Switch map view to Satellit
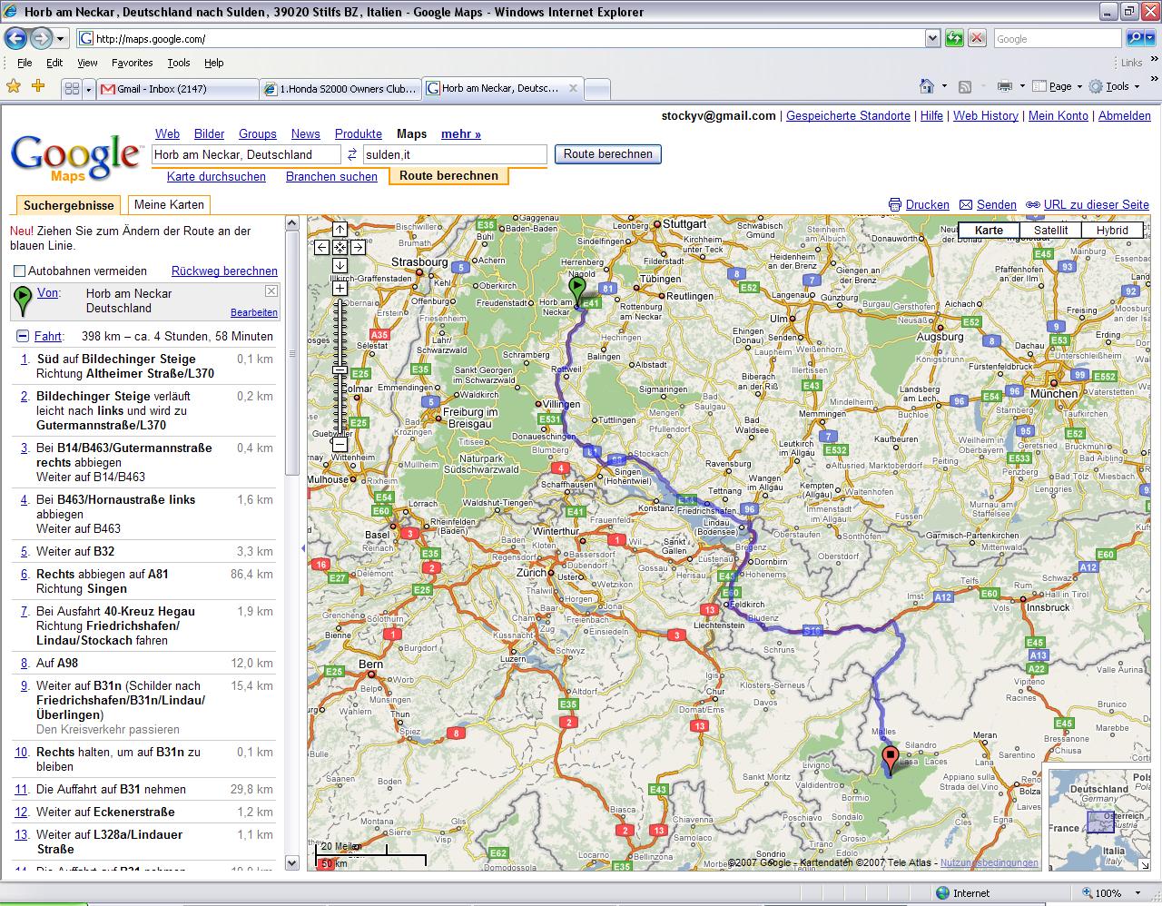The image size is (1162, 906). [x=1050, y=231]
